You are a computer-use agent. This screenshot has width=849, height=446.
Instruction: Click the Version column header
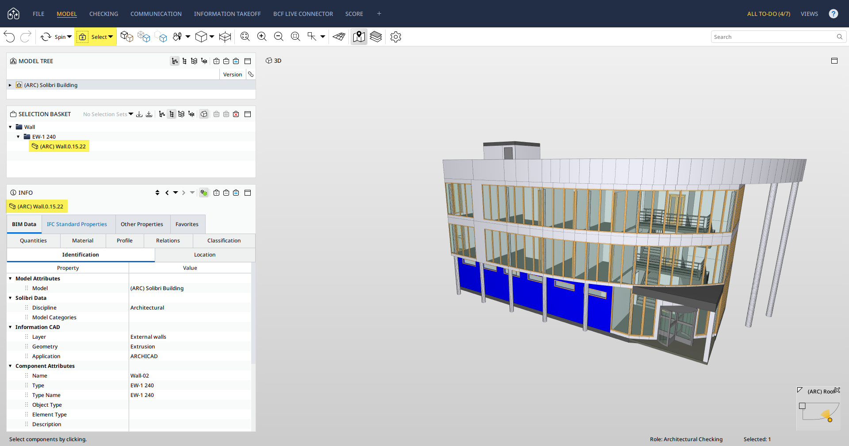233,74
